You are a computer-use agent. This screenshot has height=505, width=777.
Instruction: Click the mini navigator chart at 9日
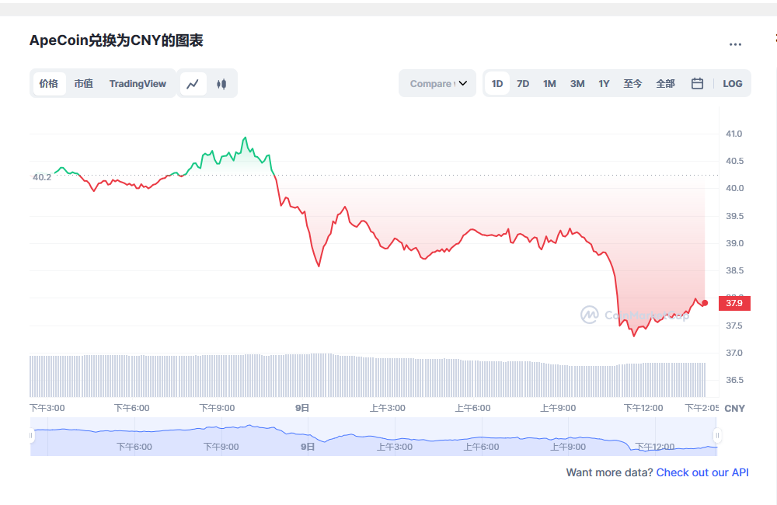point(308,447)
